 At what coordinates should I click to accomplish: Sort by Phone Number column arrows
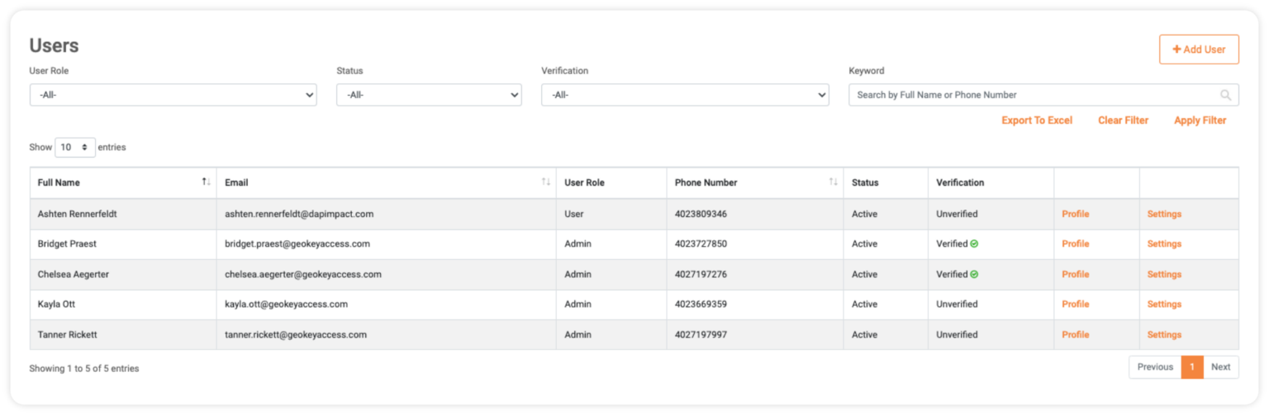pyautogui.click(x=834, y=182)
